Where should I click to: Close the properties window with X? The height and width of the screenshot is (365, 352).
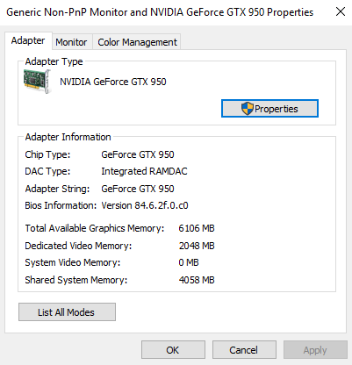(341, 12)
